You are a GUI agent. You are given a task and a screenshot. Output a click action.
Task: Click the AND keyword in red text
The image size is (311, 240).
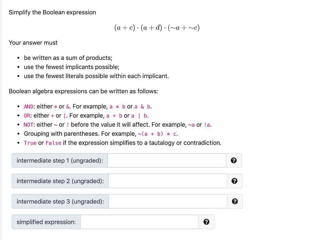28,106
